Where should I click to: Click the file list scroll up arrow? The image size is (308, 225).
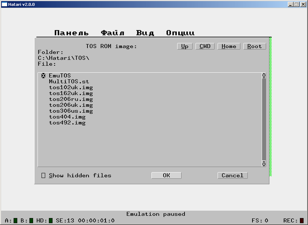click(x=264, y=75)
